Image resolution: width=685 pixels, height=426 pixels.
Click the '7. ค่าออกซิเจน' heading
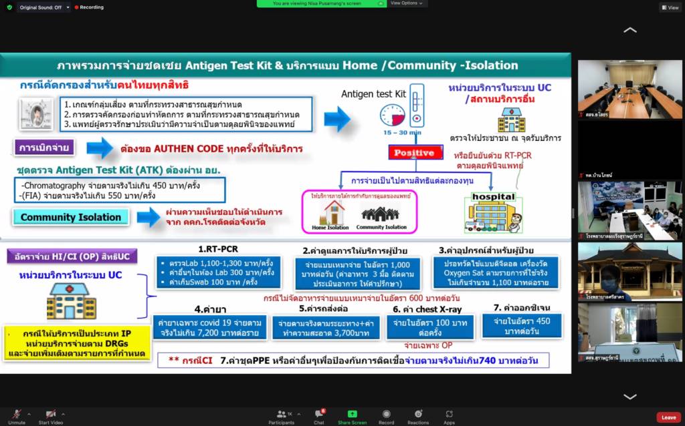[522, 307]
